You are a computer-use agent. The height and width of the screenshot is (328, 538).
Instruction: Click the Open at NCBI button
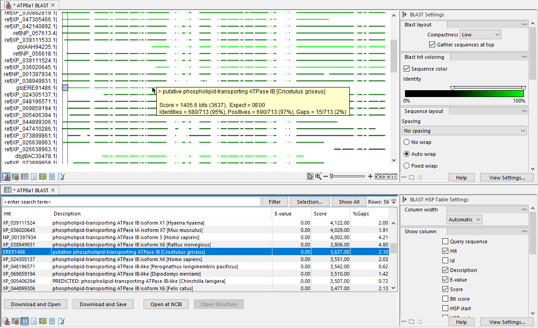[x=166, y=304]
